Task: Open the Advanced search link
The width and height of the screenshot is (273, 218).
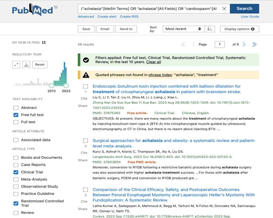Action: (x=86, y=16)
